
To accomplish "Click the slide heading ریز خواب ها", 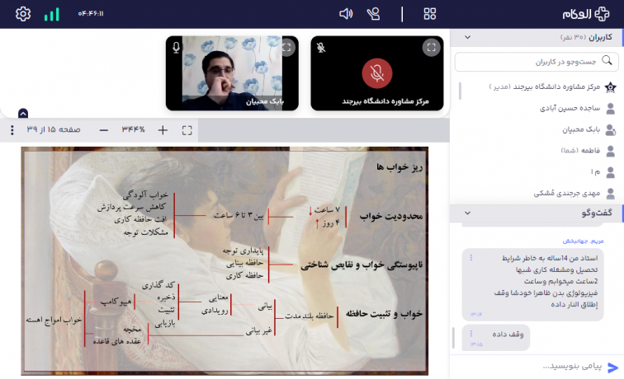I will point(399,167).
